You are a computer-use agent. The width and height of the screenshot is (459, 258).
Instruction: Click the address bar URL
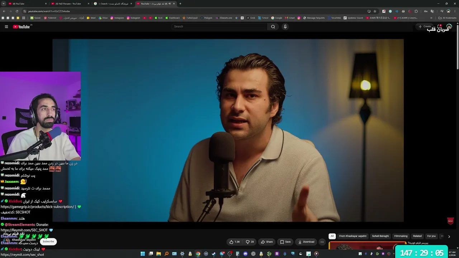[49, 11]
